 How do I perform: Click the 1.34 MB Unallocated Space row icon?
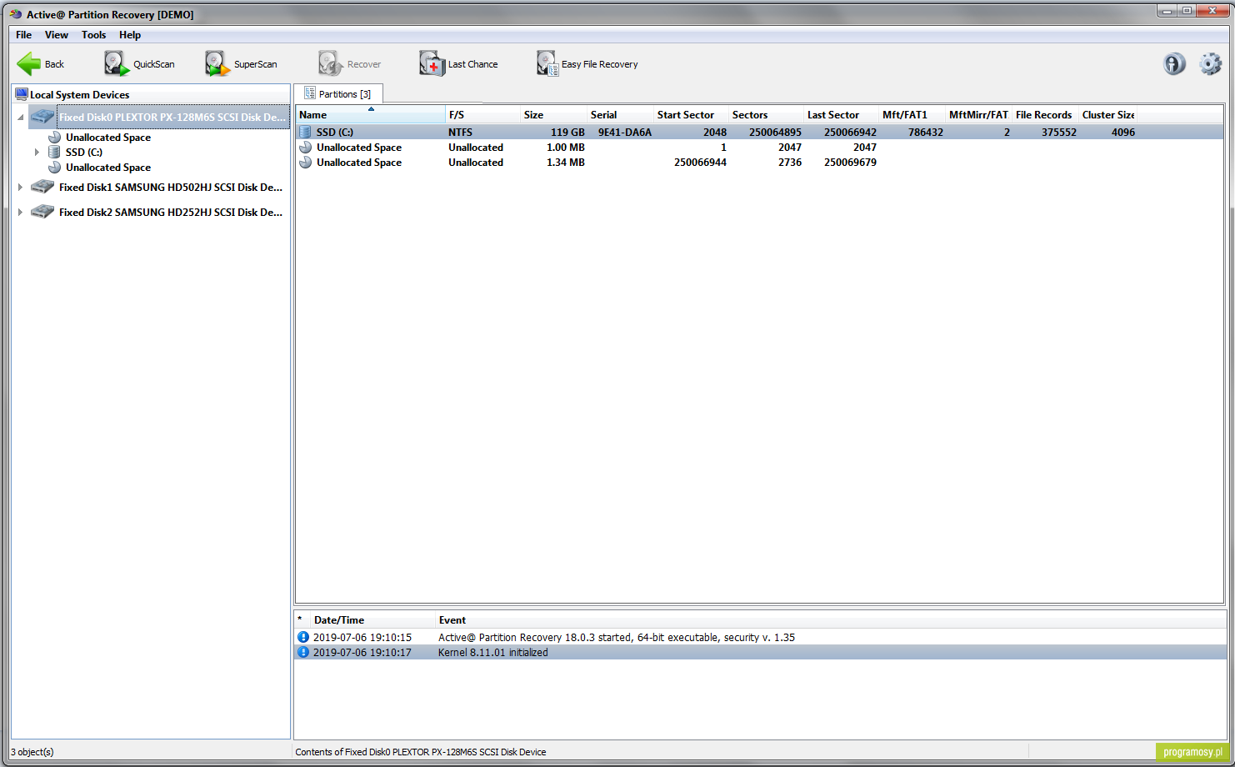305,162
